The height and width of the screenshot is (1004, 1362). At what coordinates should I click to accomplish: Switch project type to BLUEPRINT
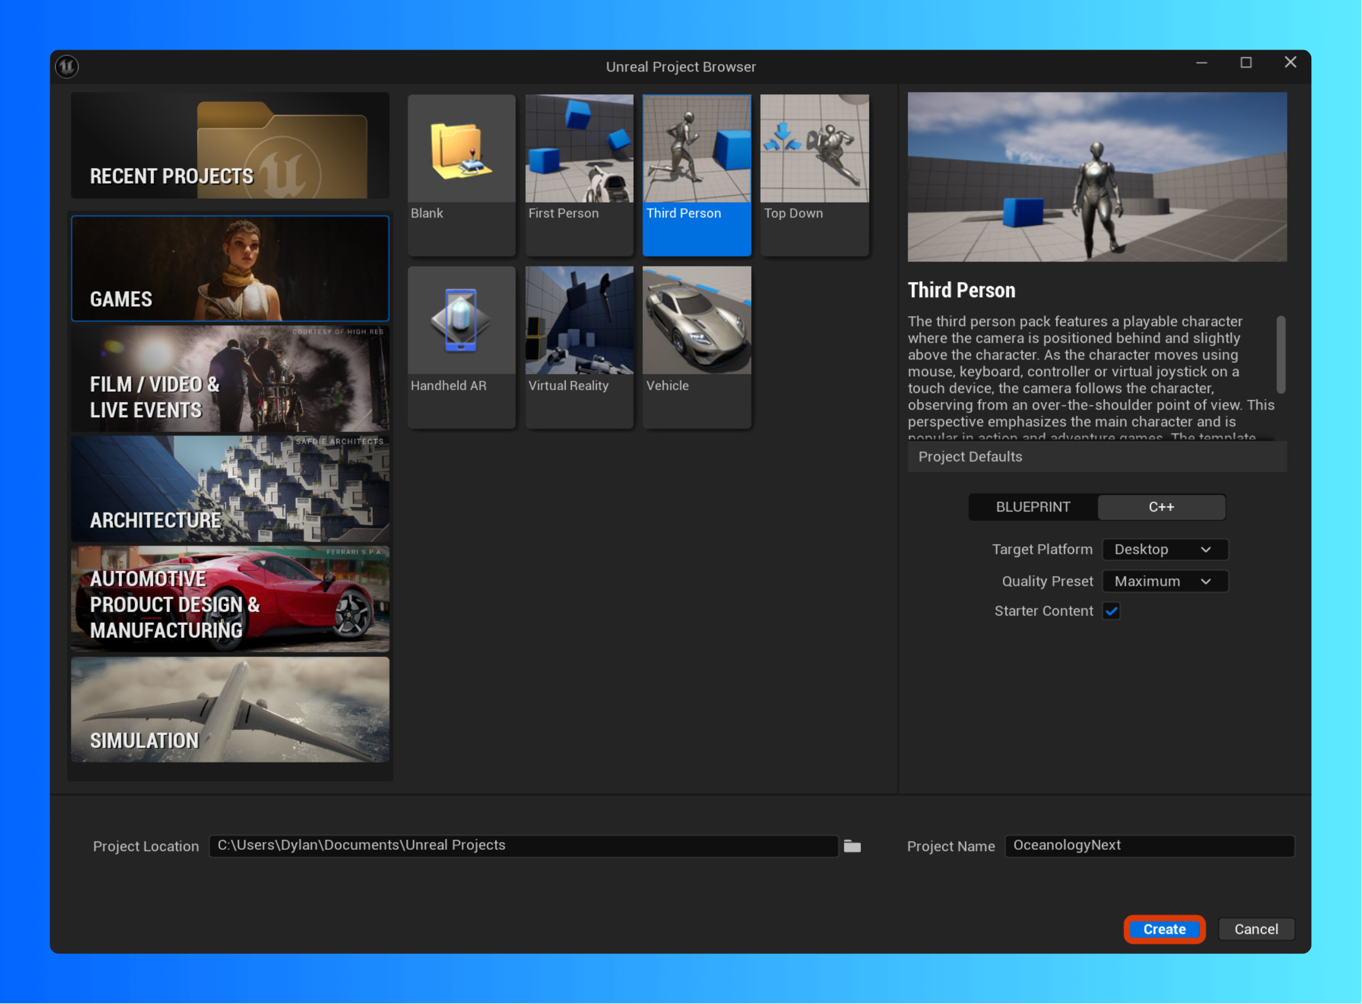tap(1033, 507)
